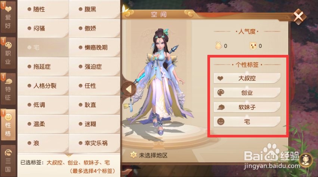Open the 未选择地区 region selector
This screenshot has height=177, width=318.
point(149,155)
